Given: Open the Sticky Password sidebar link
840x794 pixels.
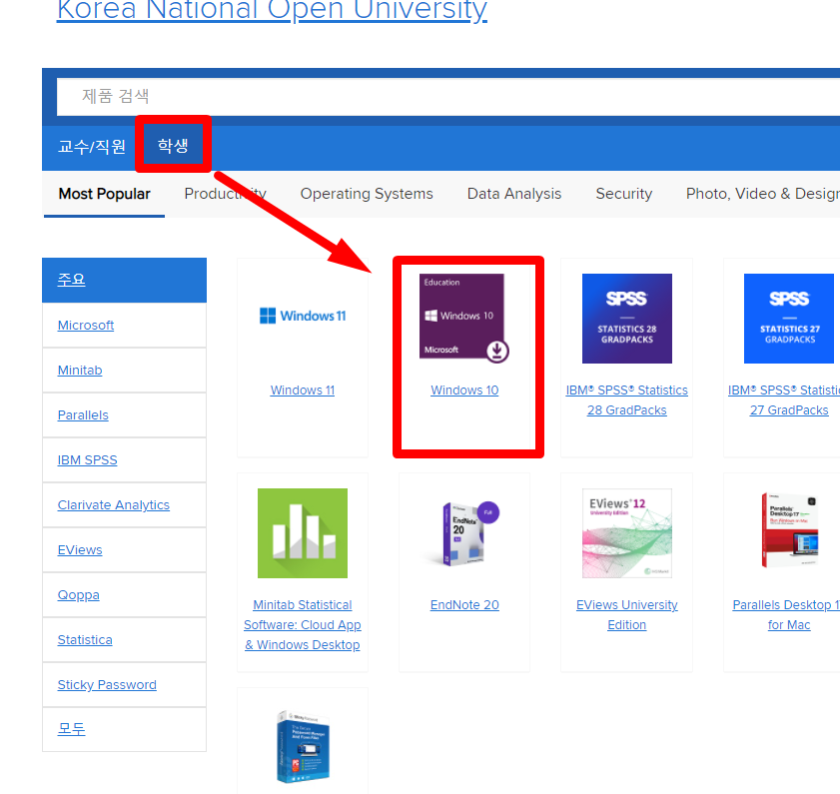Looking at the screenshot, I should click(107, 685).
